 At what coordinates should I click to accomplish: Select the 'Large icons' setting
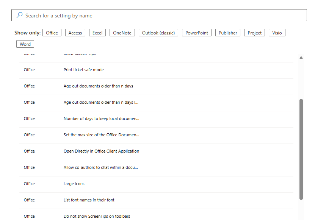click(156, 184)
